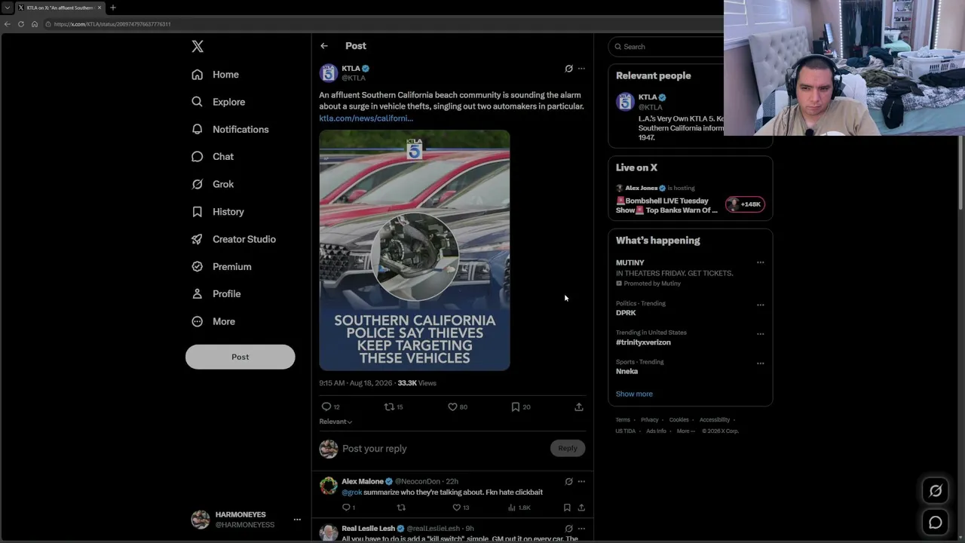Image resolution: width=965 pixels, height=543 pixels.
Task: Expand the More menu in the sidebar
Action: (x=213, y=321)
